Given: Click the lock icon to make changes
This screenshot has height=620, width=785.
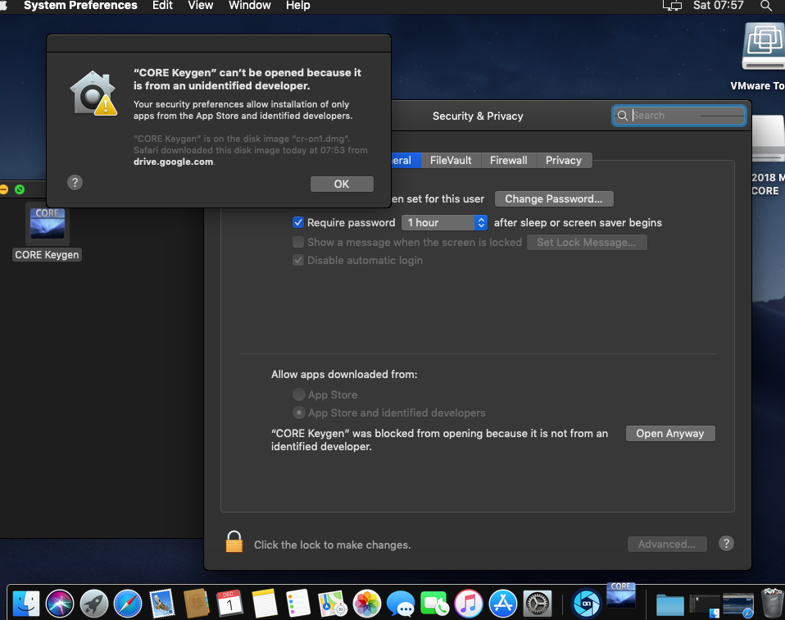Looking at the screenshot, I should pyautogui.click(x=234, y=542).
